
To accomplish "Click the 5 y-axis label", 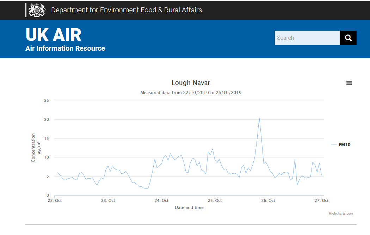I will [x=48, y=176].
